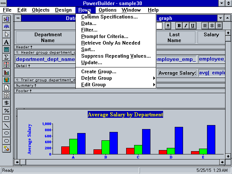Open the Edit menu
This screenshot has width=232, height=174.
coord(22,10)
